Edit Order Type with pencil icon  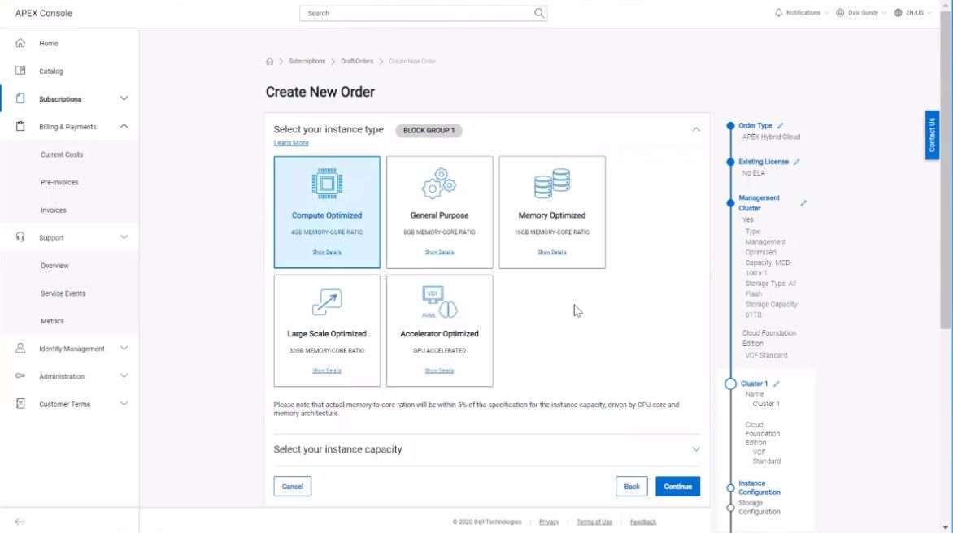781,126
